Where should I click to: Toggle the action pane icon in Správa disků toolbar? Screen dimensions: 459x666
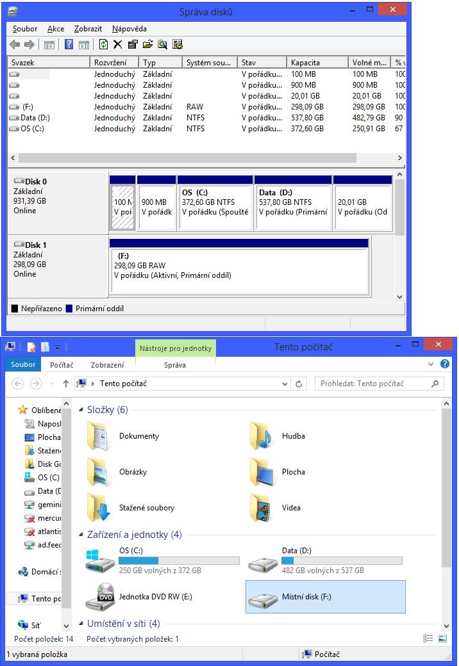click(84, 45)
